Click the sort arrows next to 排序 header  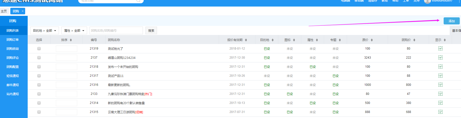coord(71,40)
